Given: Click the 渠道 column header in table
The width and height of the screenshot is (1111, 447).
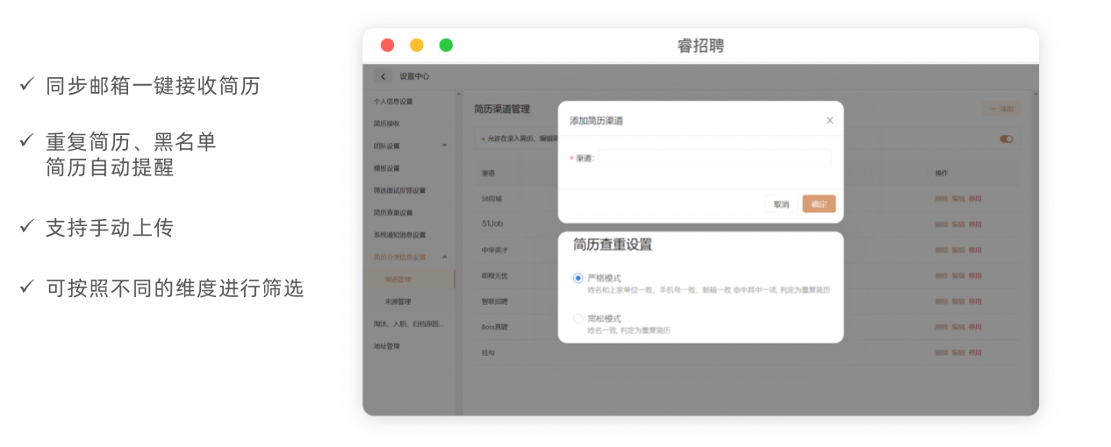Looking at the screenshot, I should (x=488, y=174).
